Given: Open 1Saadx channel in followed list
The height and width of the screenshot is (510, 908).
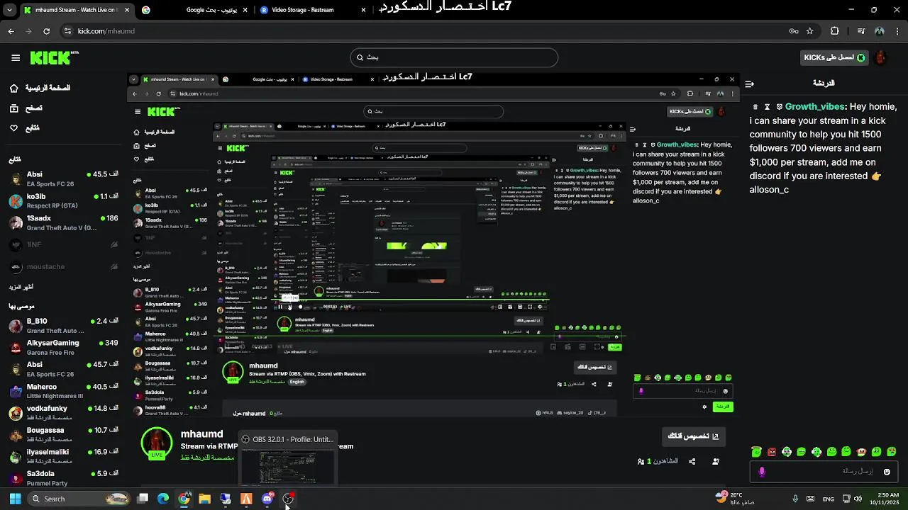Looking at the screenshot, I should [x=64, y=222].
